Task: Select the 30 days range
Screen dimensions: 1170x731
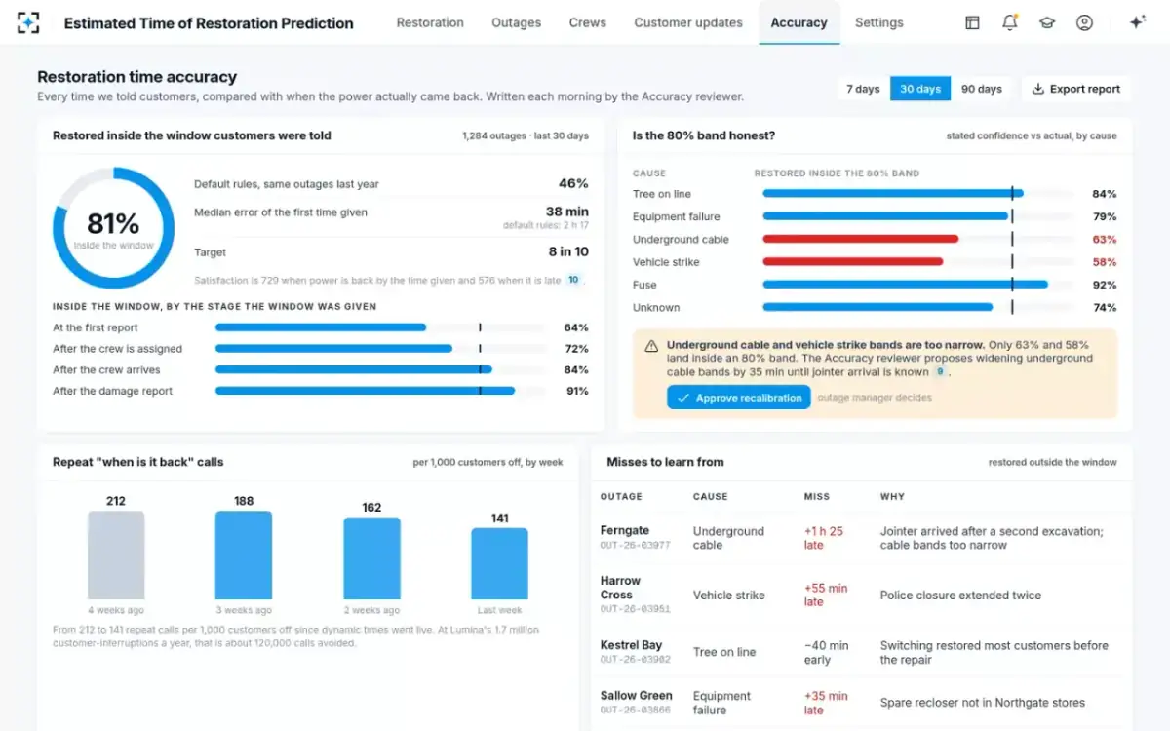Action: pyautogui.click(x=920, y=89)
